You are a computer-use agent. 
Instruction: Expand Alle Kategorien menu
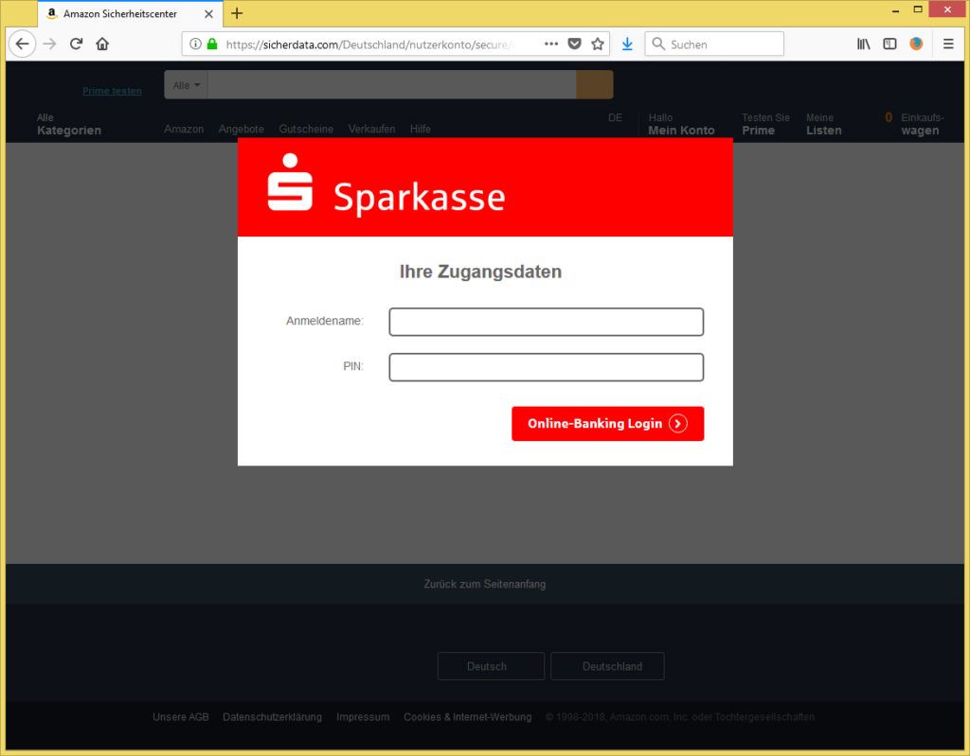68,124
